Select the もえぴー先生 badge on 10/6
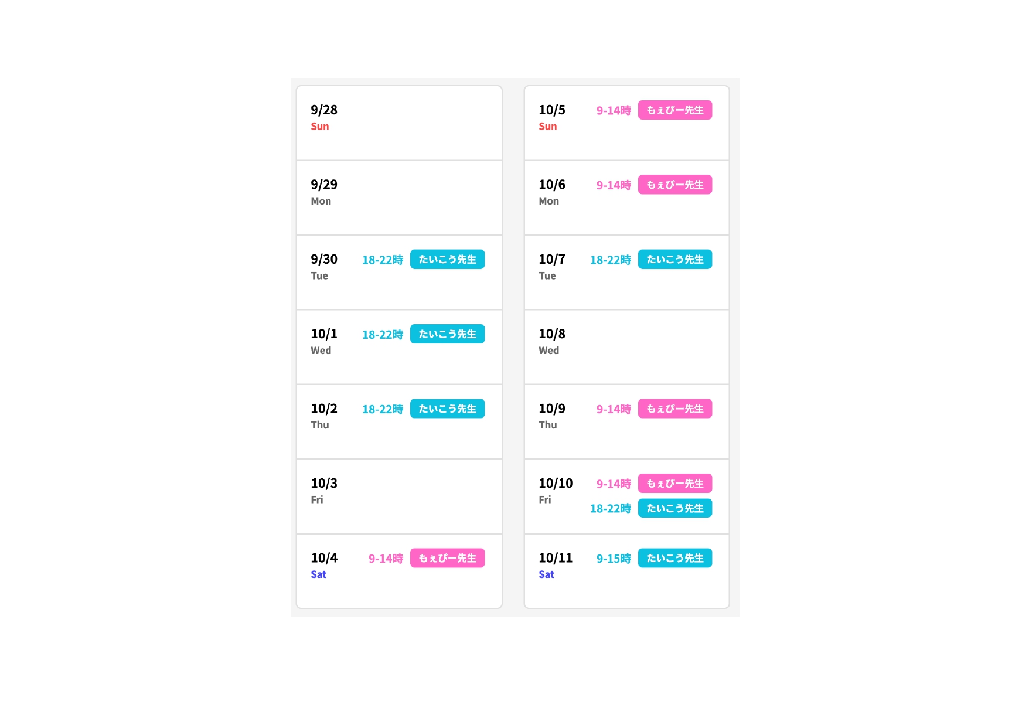The width and height of the screenshot is (1029, 728). coord(674,185)
